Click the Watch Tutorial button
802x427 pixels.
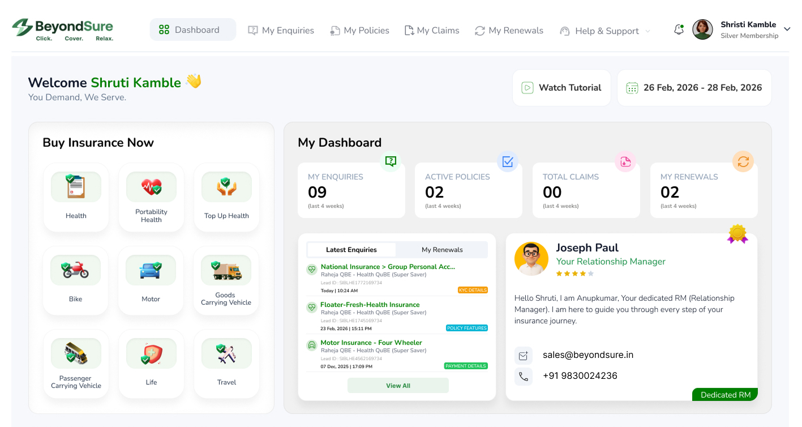[561, 88]
